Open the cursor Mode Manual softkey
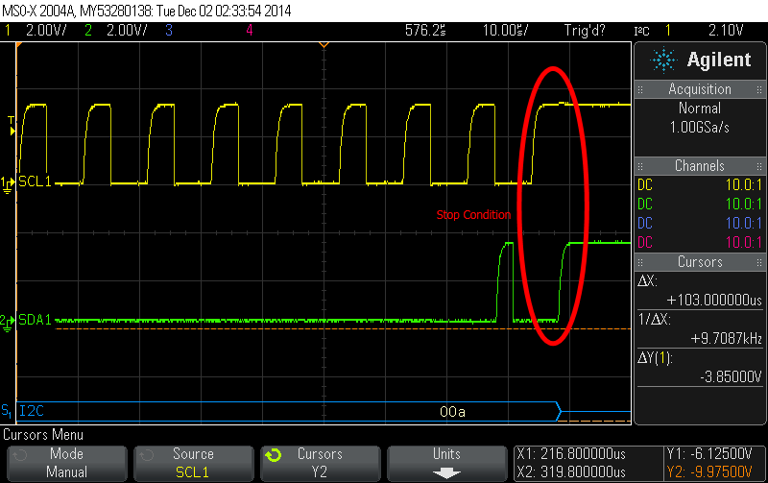The height and width of the screenshot is (483, 768). pyautogui.click(x=66, y=464)
